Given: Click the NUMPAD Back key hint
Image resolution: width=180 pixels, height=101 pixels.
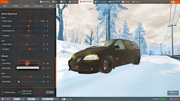Looking at the screenshot, I should pyautogui.click(x=33, y=99).
